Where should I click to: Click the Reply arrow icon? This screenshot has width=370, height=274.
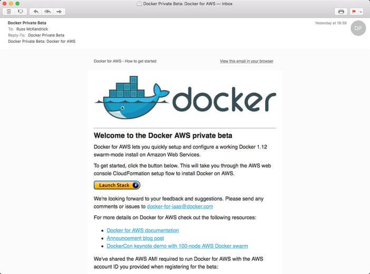[x=36, y=11]
